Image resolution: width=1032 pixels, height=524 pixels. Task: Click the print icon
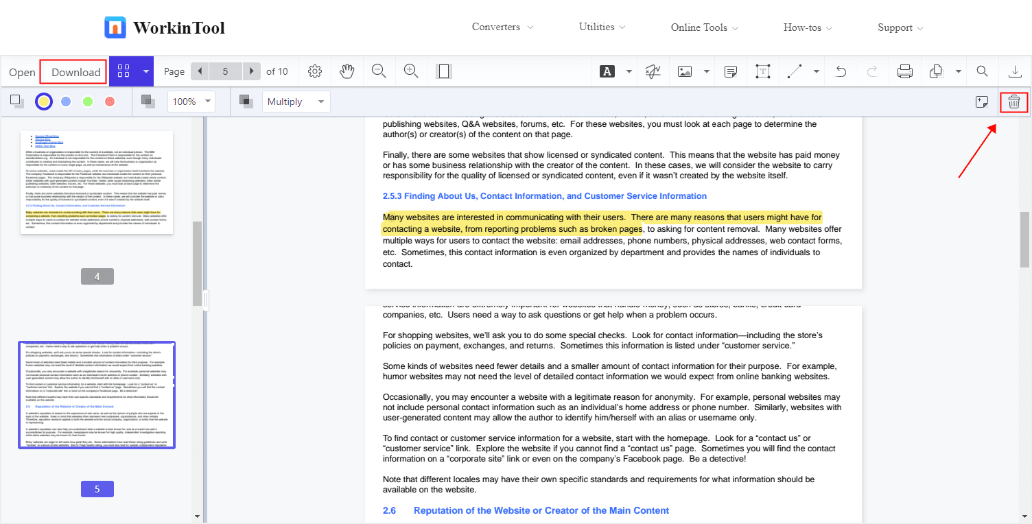[x=905, y=71]
